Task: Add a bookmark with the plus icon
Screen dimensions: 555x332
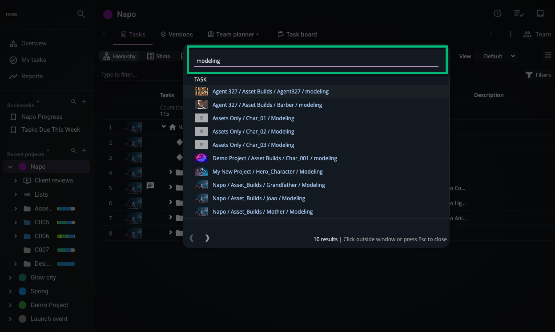Action: [x=84, y=102]
